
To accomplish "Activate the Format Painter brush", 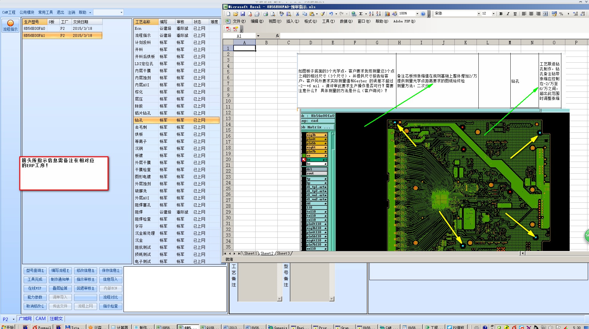I will point(322,14).
